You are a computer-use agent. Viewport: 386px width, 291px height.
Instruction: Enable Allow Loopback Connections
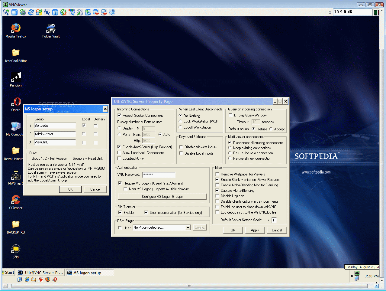coord(119,152)
